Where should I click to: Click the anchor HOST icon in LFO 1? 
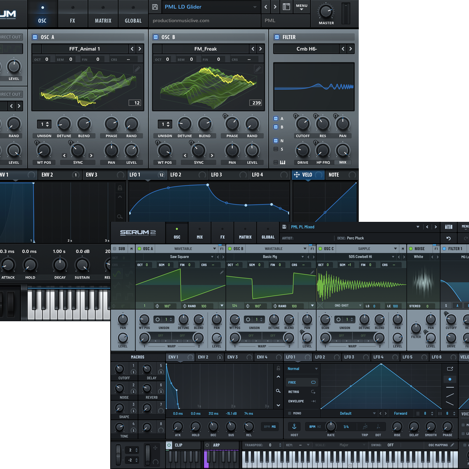295,426
